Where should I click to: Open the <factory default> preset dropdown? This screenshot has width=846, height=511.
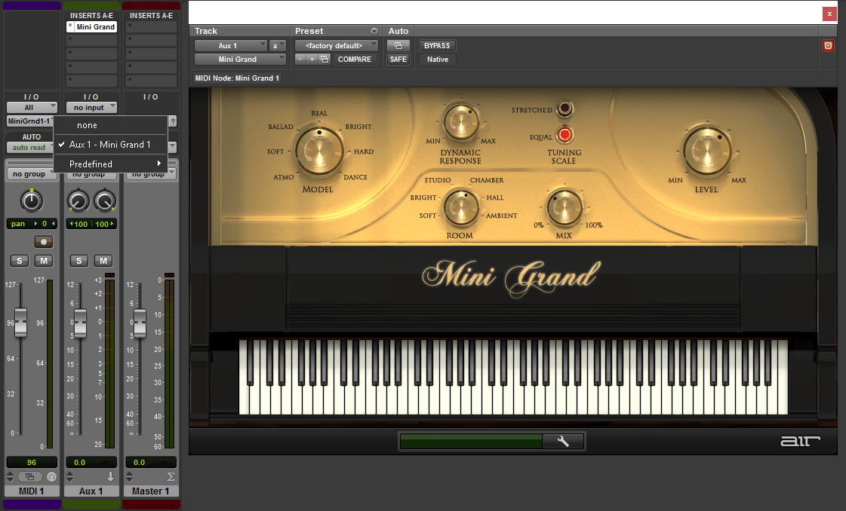click(336, 45)
